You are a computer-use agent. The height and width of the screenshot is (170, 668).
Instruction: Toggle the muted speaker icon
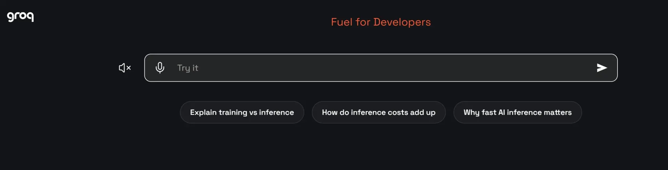(125, 68)
